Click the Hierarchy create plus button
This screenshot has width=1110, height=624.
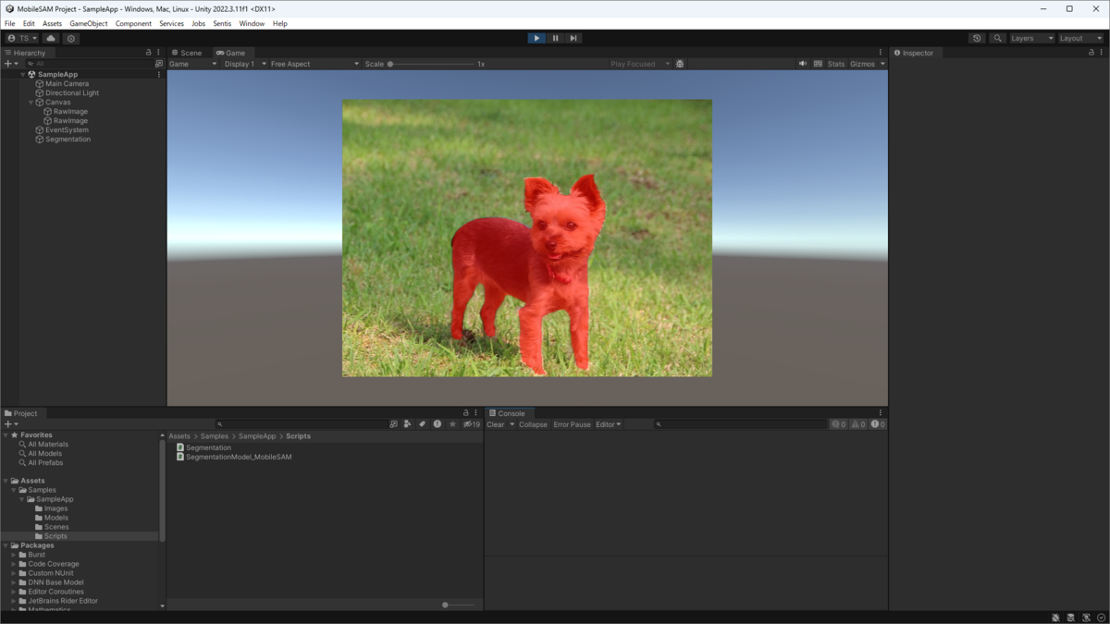(x=10, y=64)
